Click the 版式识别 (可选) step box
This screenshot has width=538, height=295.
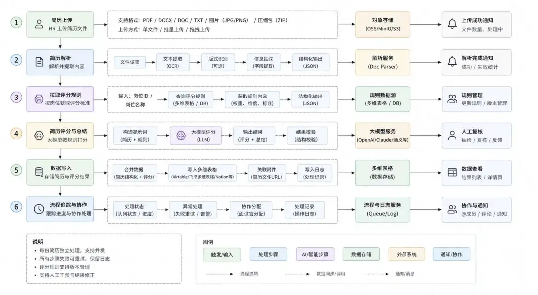pyautogui.click(x=218, y=62)
